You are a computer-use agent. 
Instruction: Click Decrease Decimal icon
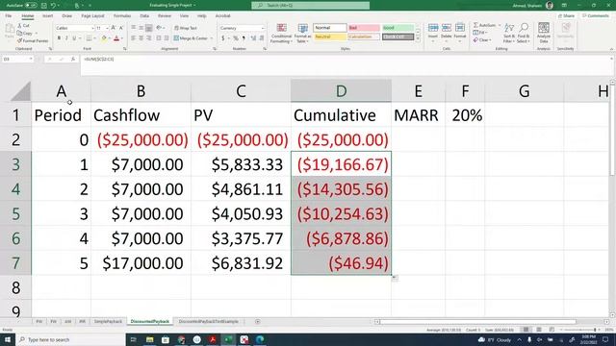262,38
